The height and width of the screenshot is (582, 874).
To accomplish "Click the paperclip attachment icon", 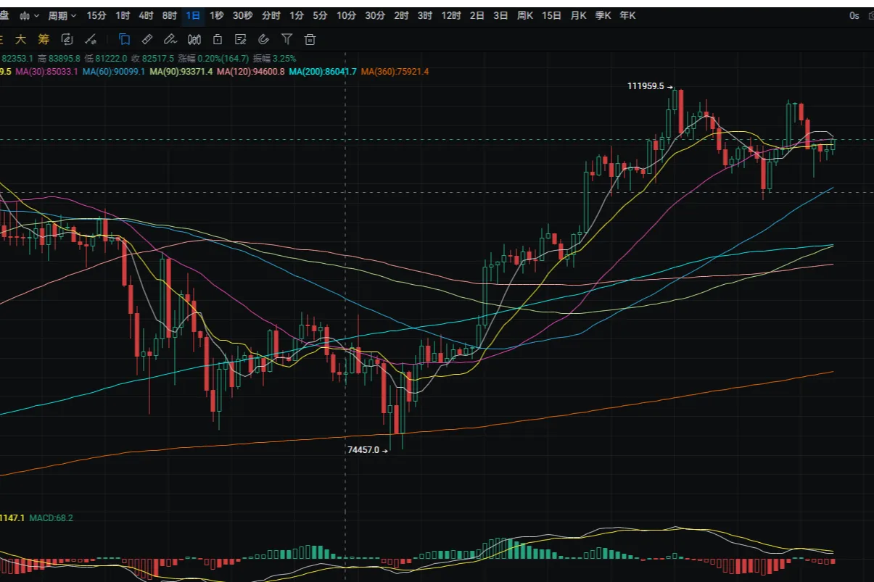I will point(264,39).
